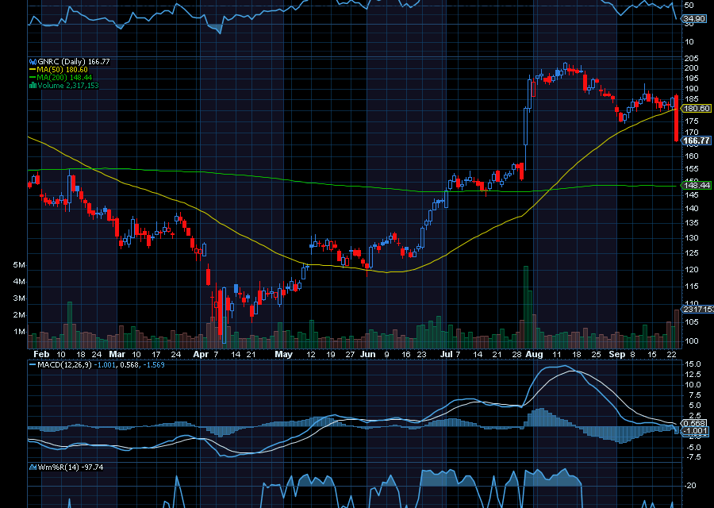Select the MA(200) 148.44 legend entry
The width and height of the screenshot is (714, 508).
pyautogui.click(x=65, y=78)
